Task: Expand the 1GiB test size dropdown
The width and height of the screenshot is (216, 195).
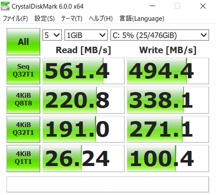Action: 86,35
